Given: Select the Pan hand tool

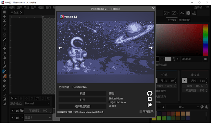Looking at the screenshot, I should pos(4,58).
